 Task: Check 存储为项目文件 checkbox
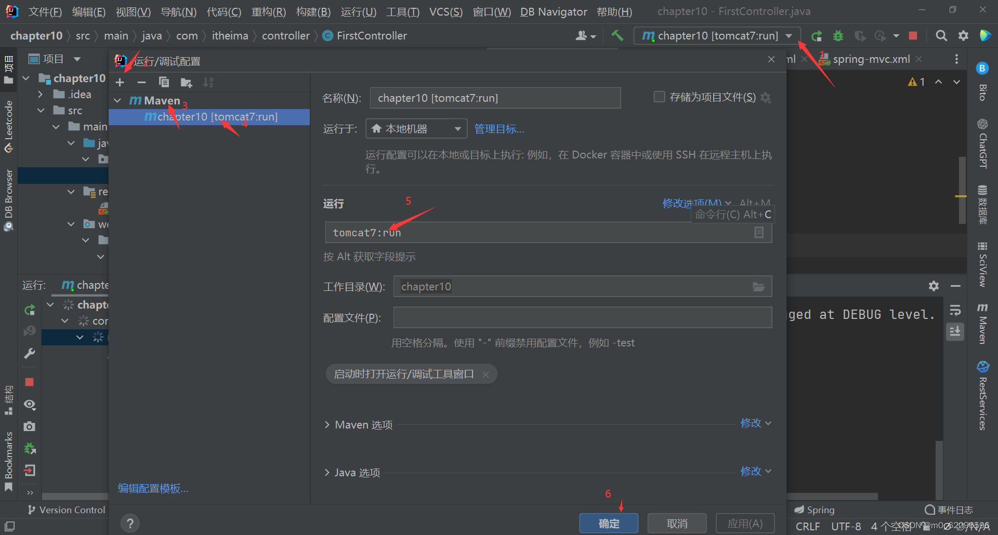tap(659, 97)
